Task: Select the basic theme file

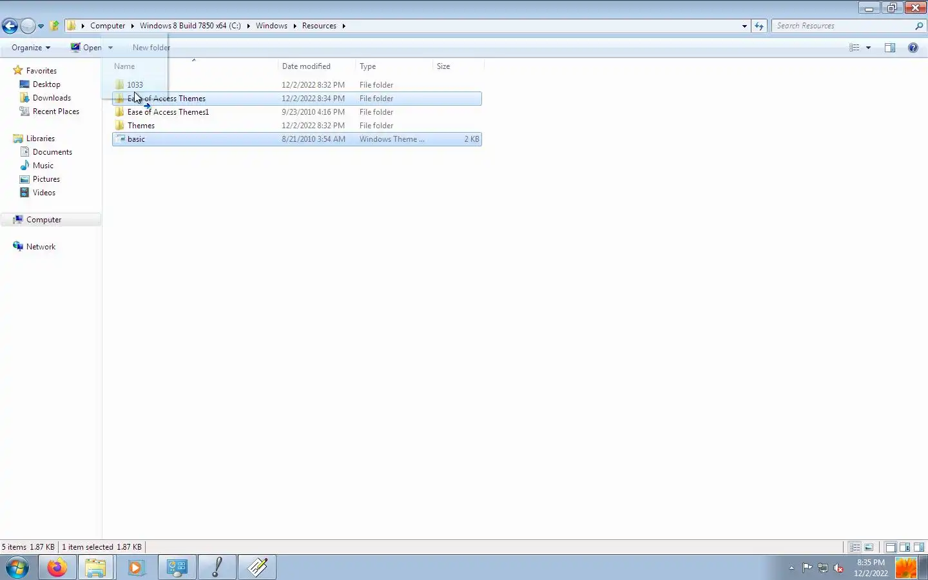Action: [x=297, y=139]
